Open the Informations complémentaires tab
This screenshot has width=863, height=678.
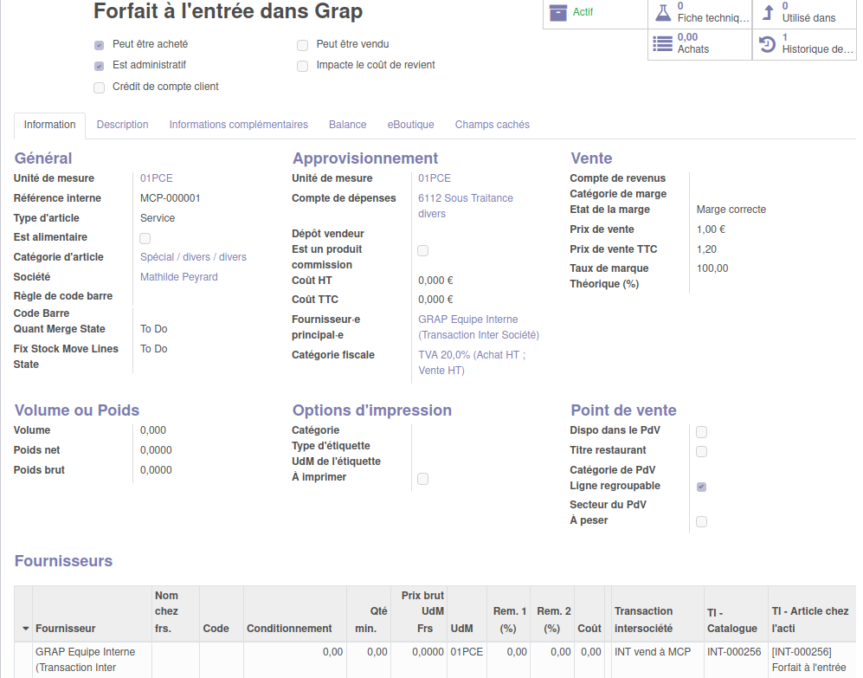click(x=238, y=125)
